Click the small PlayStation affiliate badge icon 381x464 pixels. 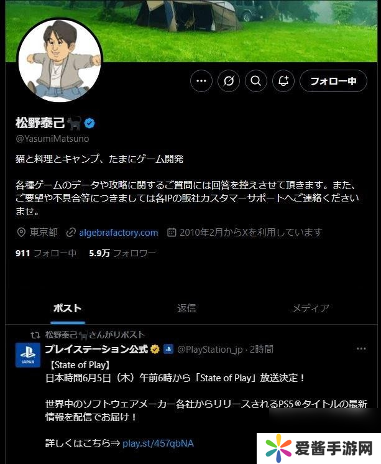168,349
